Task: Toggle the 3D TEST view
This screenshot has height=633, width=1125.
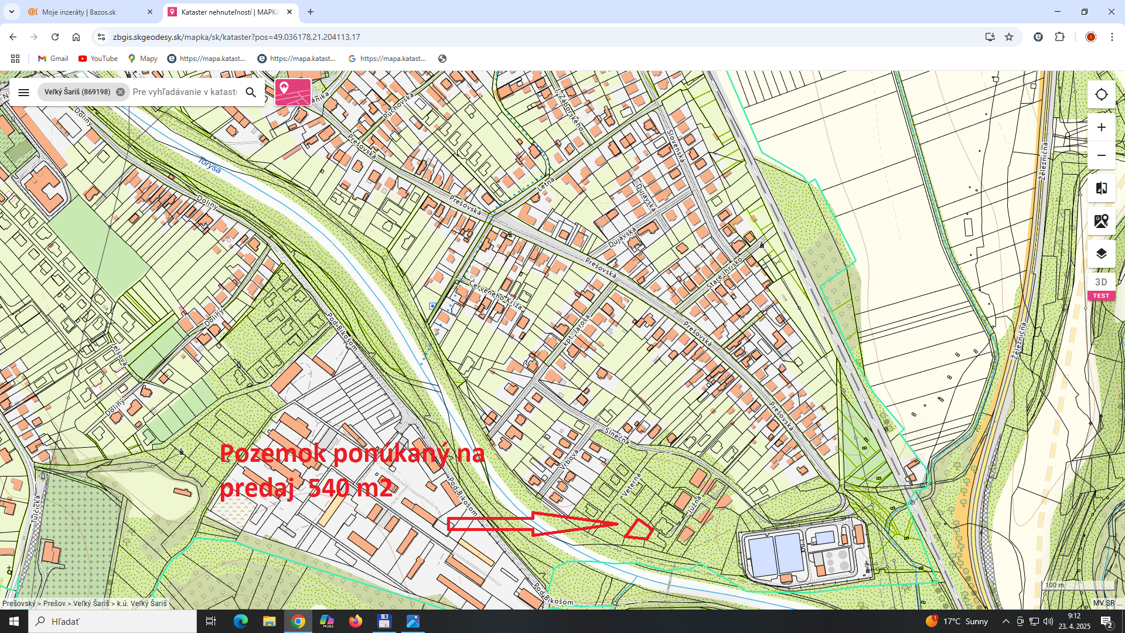Action: [x=1102, y=287]
